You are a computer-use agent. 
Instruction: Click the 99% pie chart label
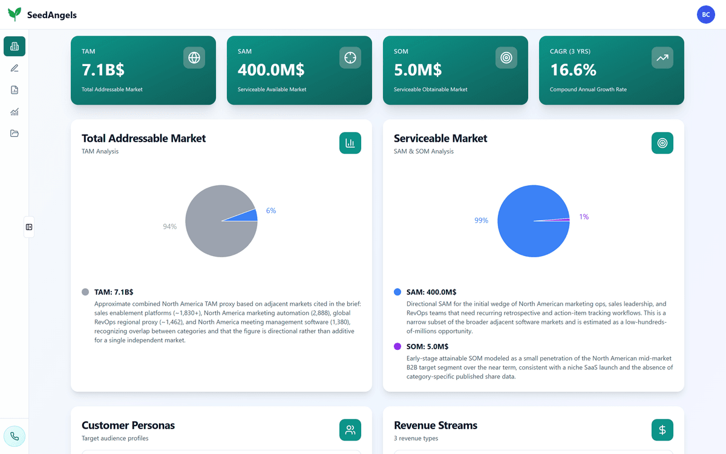point(481,220)
